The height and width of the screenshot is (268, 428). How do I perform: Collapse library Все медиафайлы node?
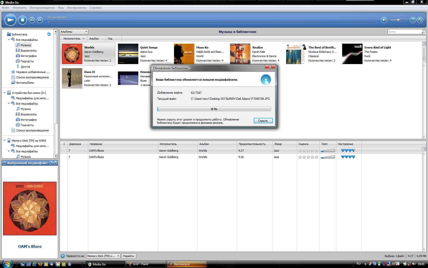9,40
